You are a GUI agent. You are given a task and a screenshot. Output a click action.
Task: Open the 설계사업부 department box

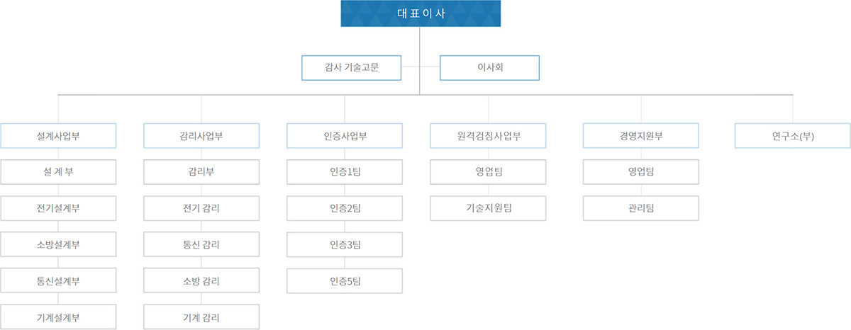coord(58,136)
